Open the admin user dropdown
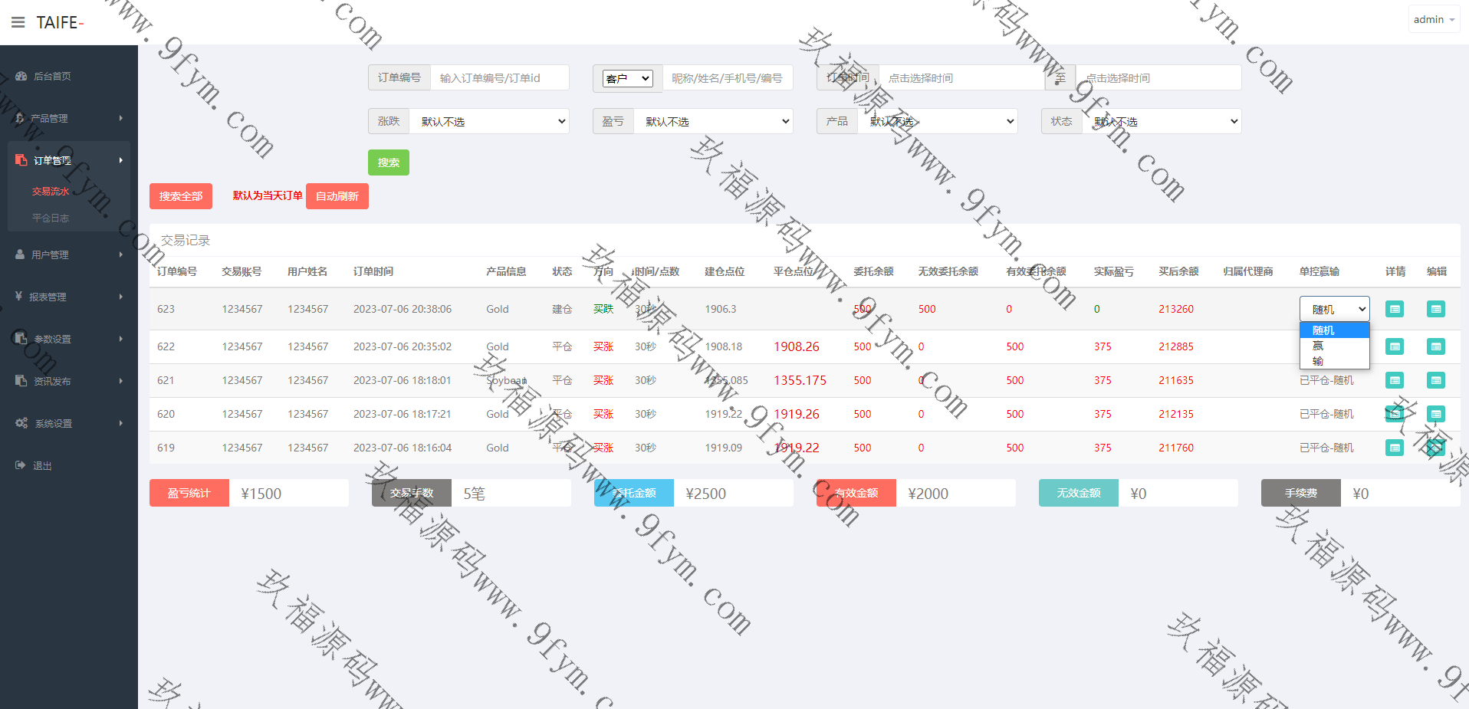Image resolution: width=1469 pixels, height=709 pixels. click(1433, 20)
